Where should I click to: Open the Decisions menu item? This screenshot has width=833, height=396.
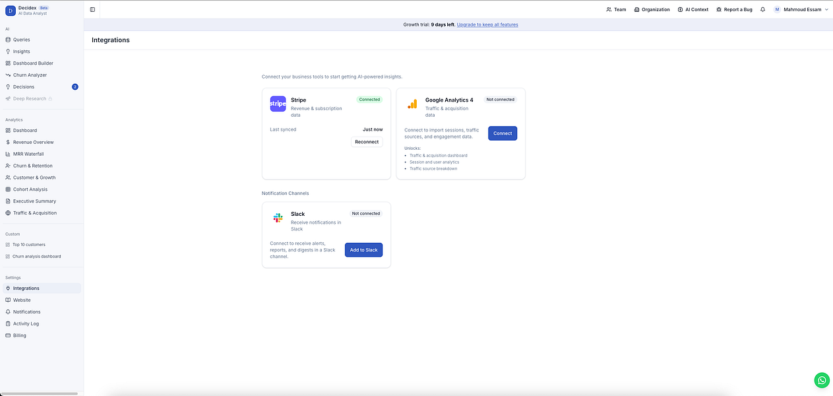point(42,86)
